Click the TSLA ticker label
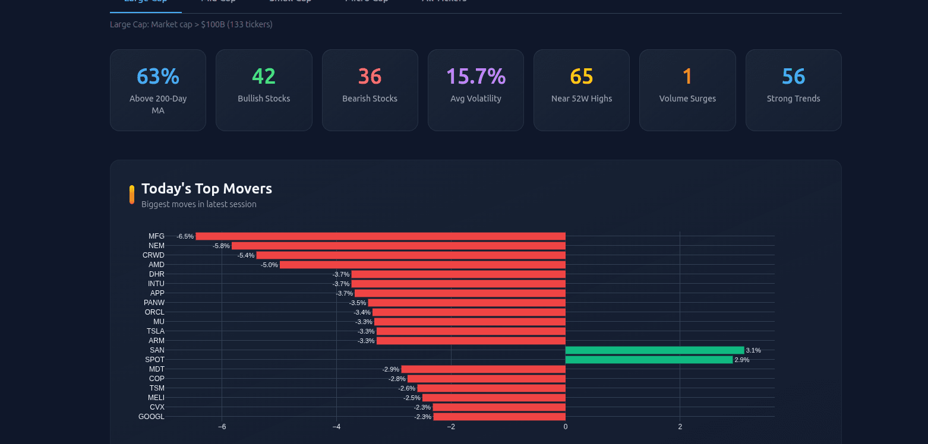Screen dimensions: 928x444 (x=156, y=331)
